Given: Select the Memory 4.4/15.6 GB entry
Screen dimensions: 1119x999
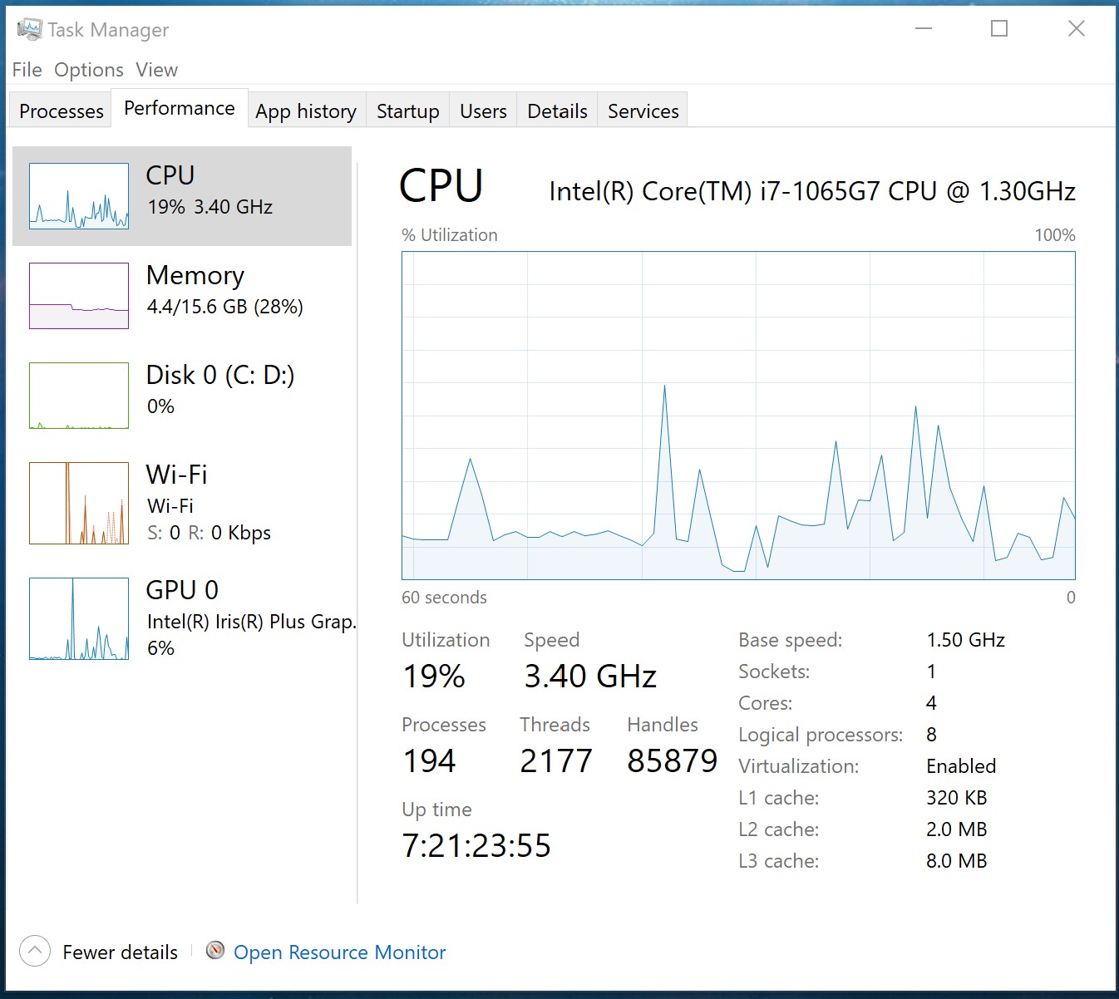Looking at the screenshot, I should click(182, 296).
